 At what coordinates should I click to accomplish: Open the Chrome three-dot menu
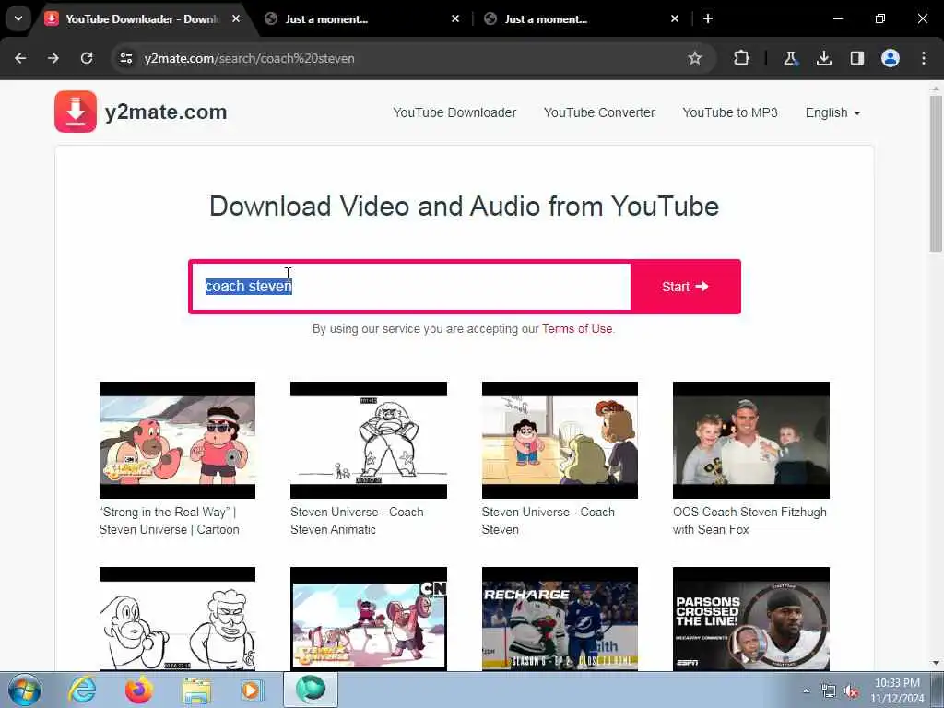pos(924,58)
